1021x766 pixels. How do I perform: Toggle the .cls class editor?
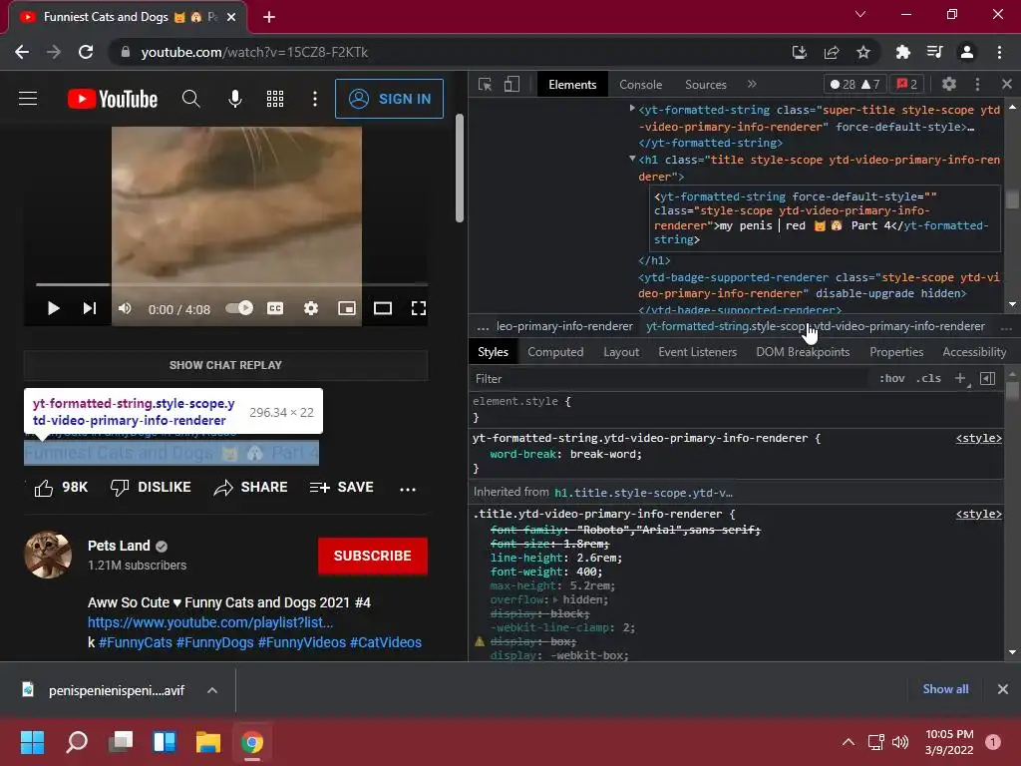point(928,378)
